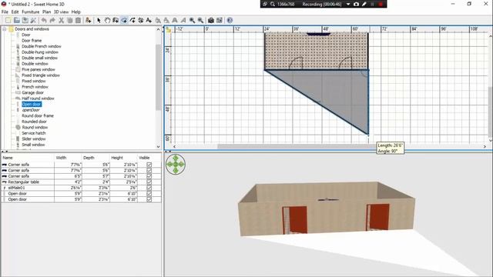Select Garage door in the catalog

click(32, 92)
